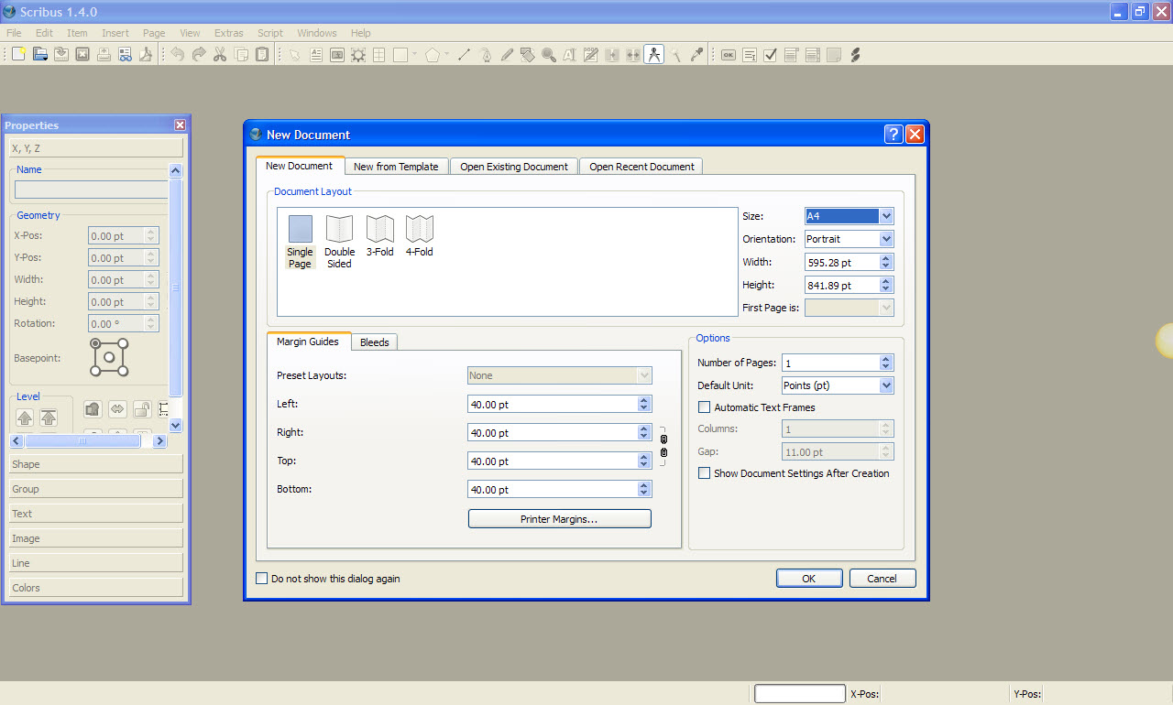Select the Freehand Line pencil tool

coord(507,54)
